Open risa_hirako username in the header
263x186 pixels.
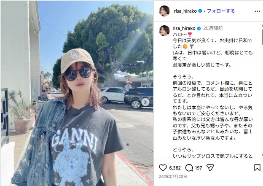[x=185, y=11]
